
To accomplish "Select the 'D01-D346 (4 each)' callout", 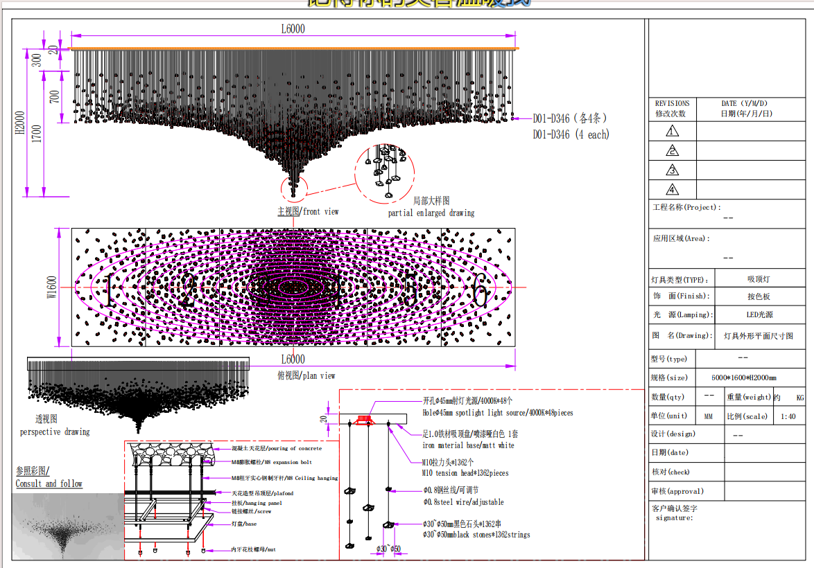I will pyautogui.click(x=571, y=134).
